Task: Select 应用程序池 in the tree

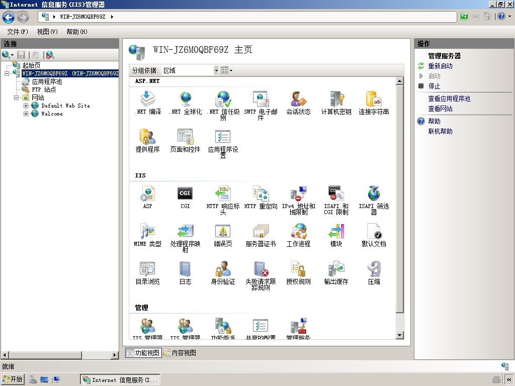Action: tap(47, 81)
